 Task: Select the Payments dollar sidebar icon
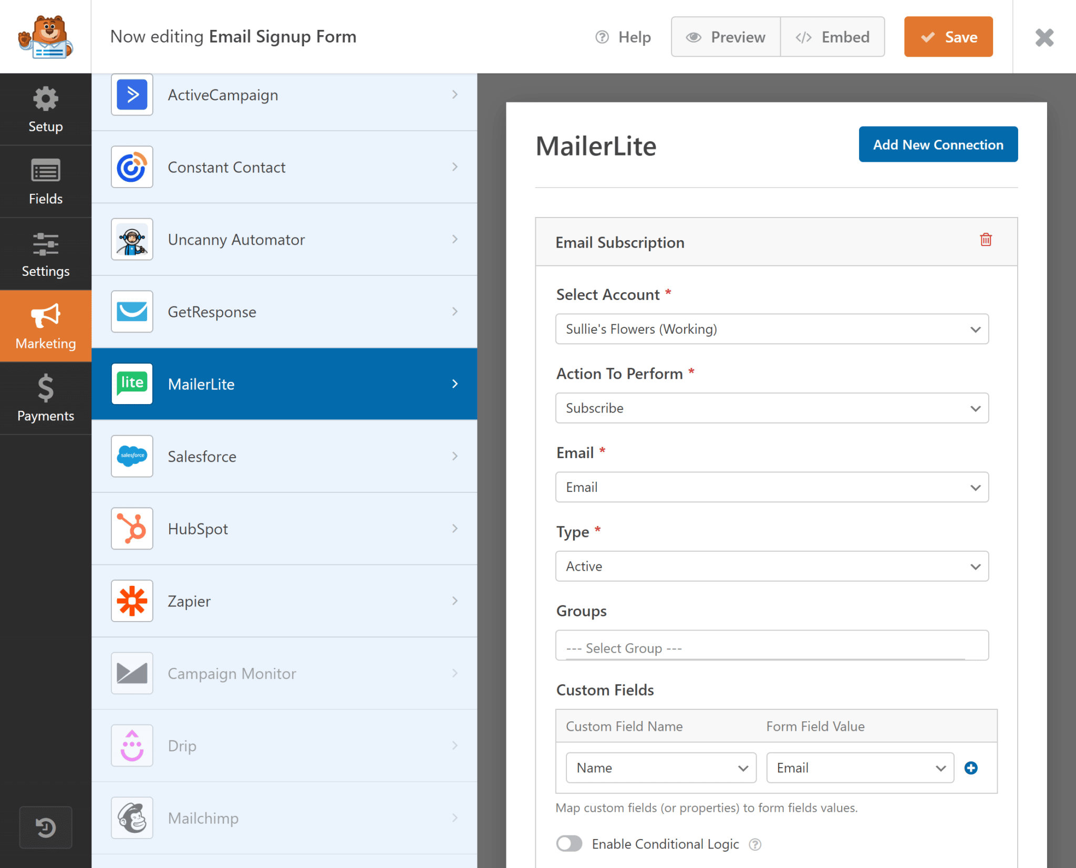pos(45,390)
